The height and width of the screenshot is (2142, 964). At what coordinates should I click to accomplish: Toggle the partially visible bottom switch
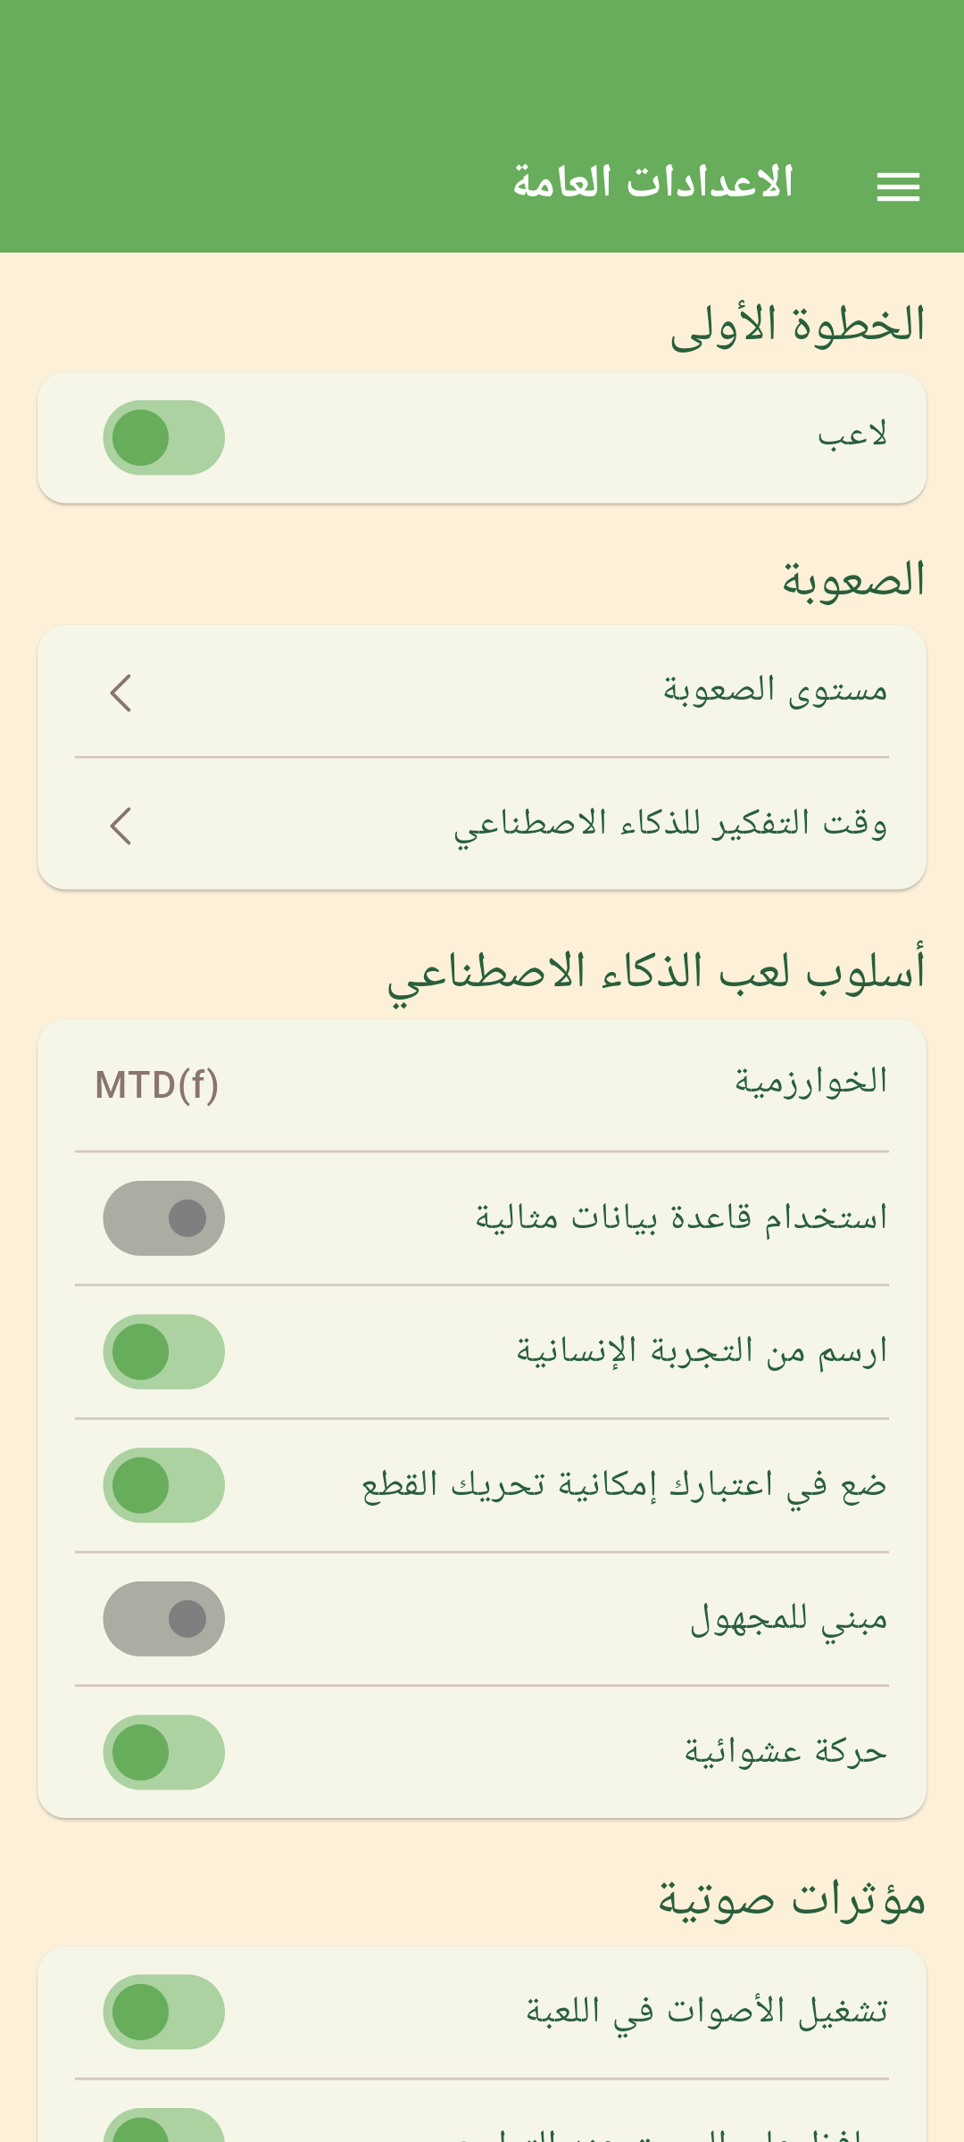163,2129
